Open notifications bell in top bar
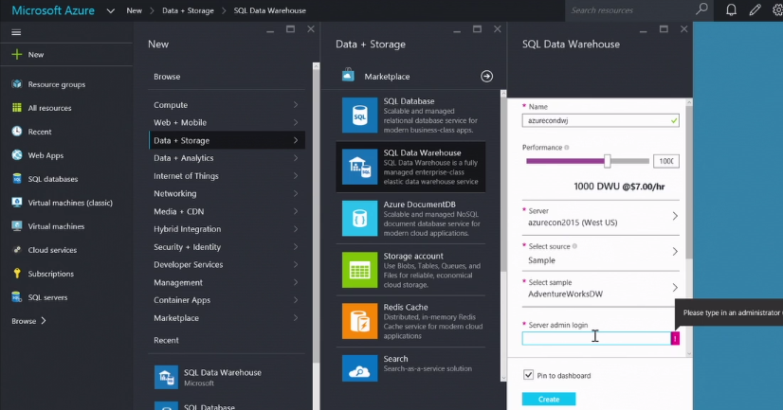 731,10
